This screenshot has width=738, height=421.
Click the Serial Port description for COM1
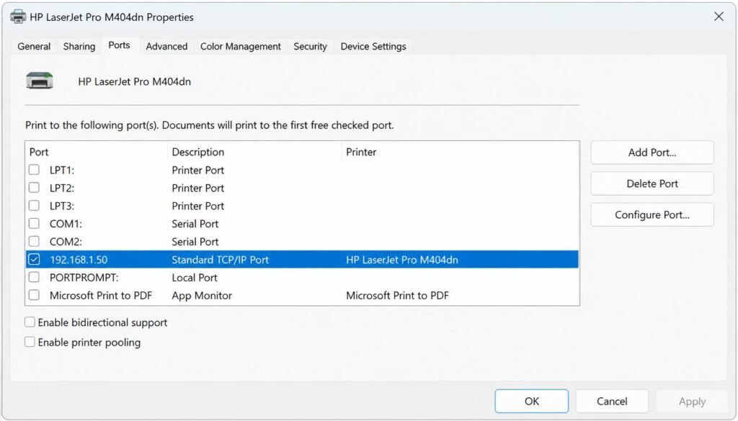point(195,224)
